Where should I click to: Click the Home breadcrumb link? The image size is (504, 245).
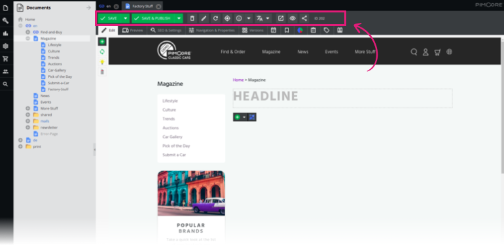(238, 80)
